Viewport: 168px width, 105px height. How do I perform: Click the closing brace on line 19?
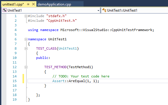click(29, 100)
